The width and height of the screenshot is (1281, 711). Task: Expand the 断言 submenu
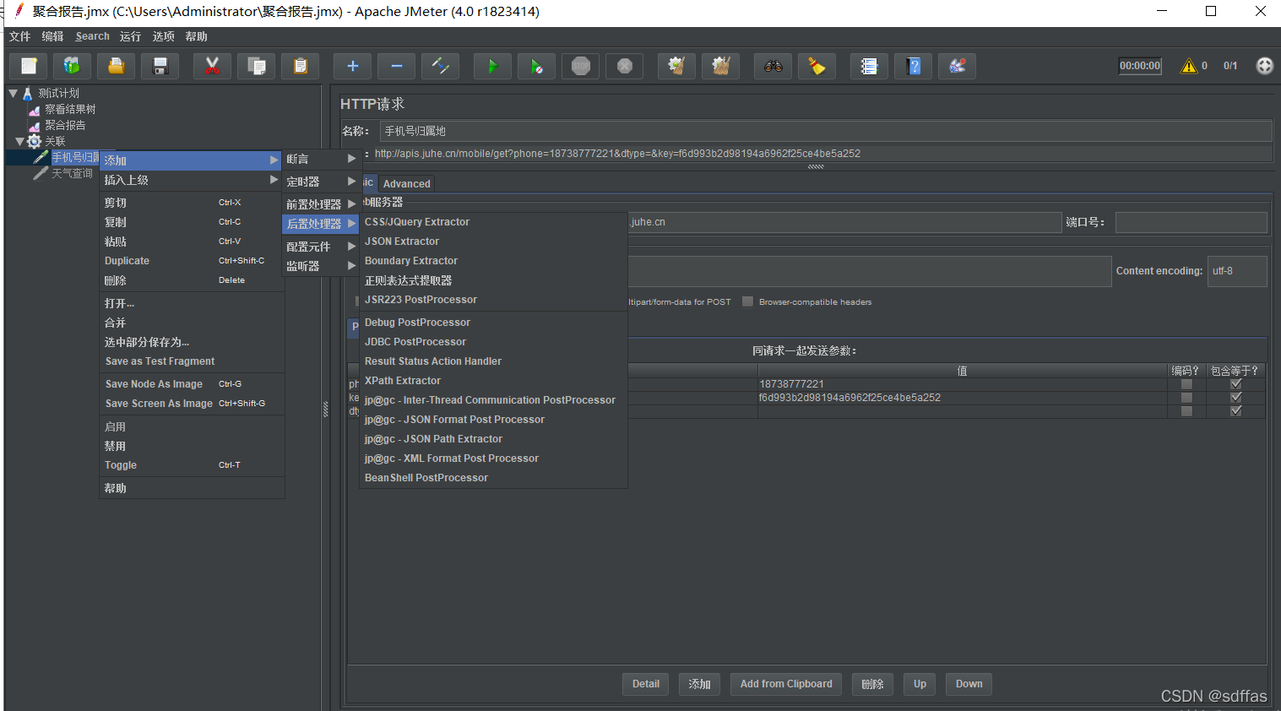[x=321, y=159]
